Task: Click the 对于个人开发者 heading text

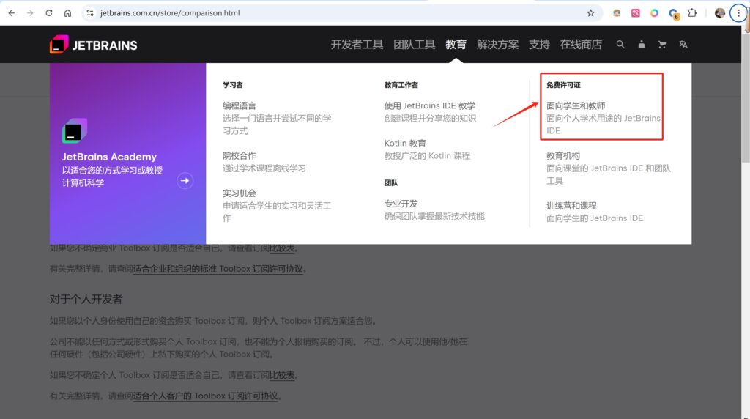Action: [x=86, y=300]
